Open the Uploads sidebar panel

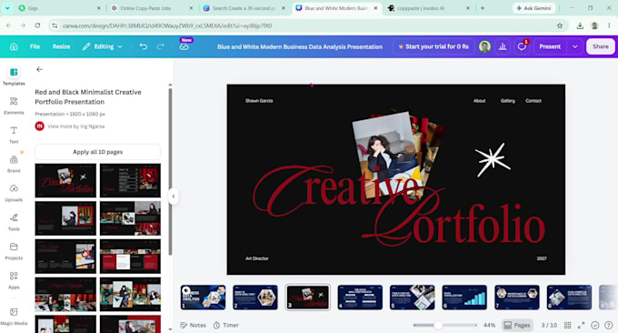tap(14, 193)
